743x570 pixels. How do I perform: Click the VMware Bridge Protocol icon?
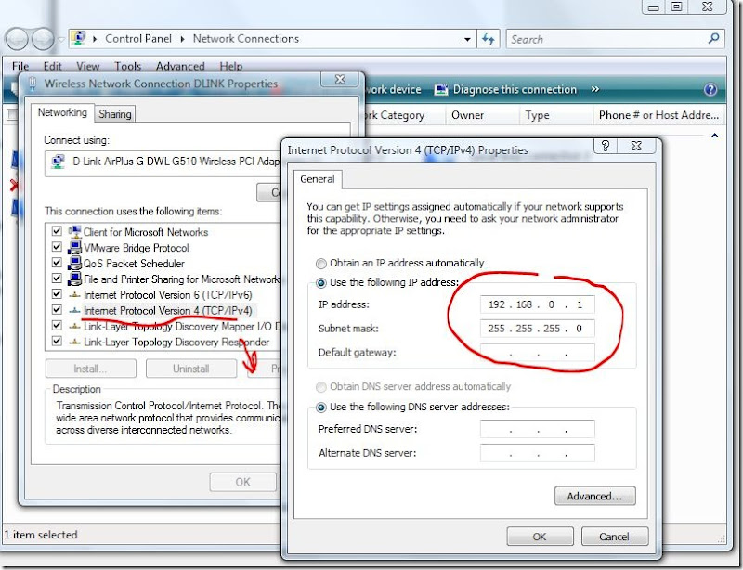[74, 247]
